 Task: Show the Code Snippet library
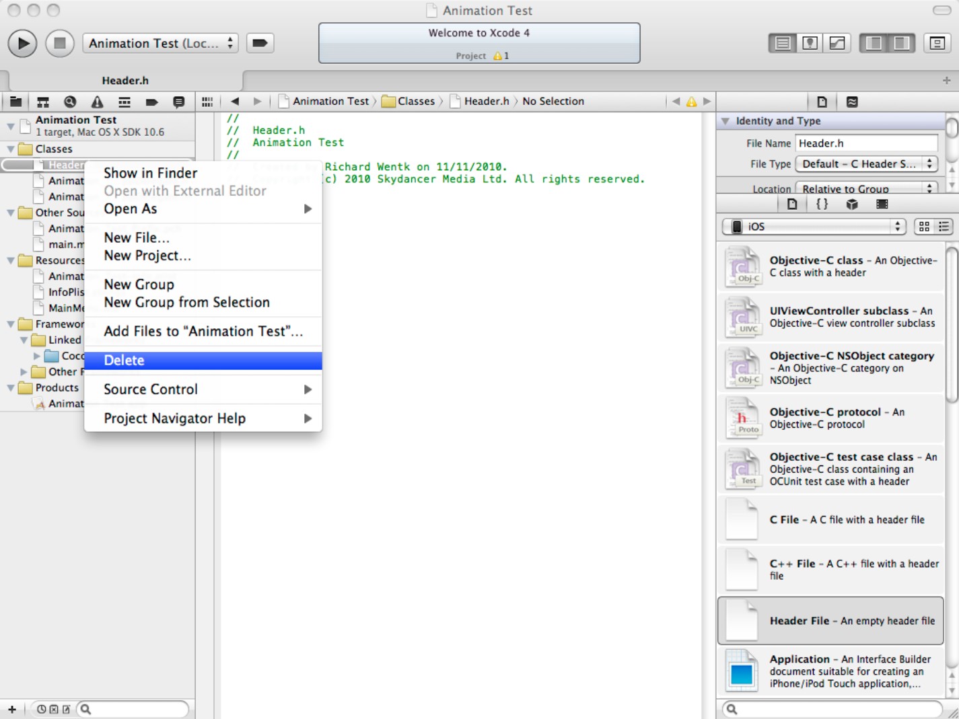point(822,204)
